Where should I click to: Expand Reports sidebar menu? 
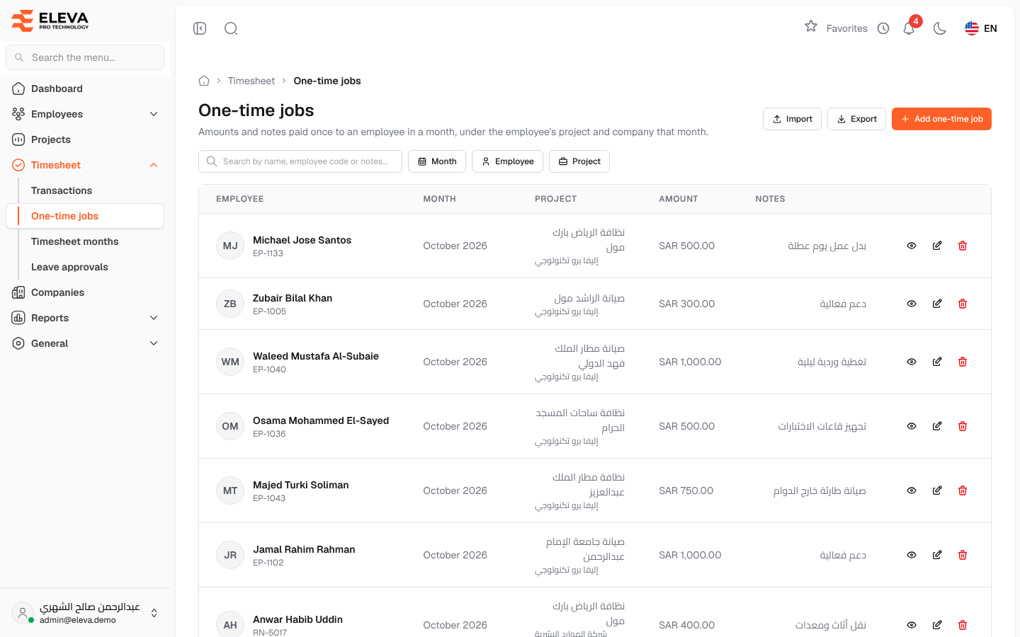click(x=85, y=318)
